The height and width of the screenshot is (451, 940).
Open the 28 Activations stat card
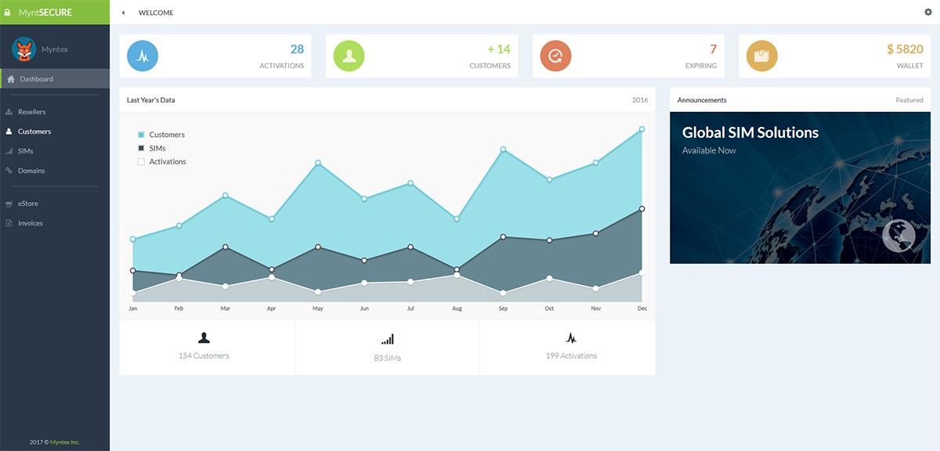point(215,56)
